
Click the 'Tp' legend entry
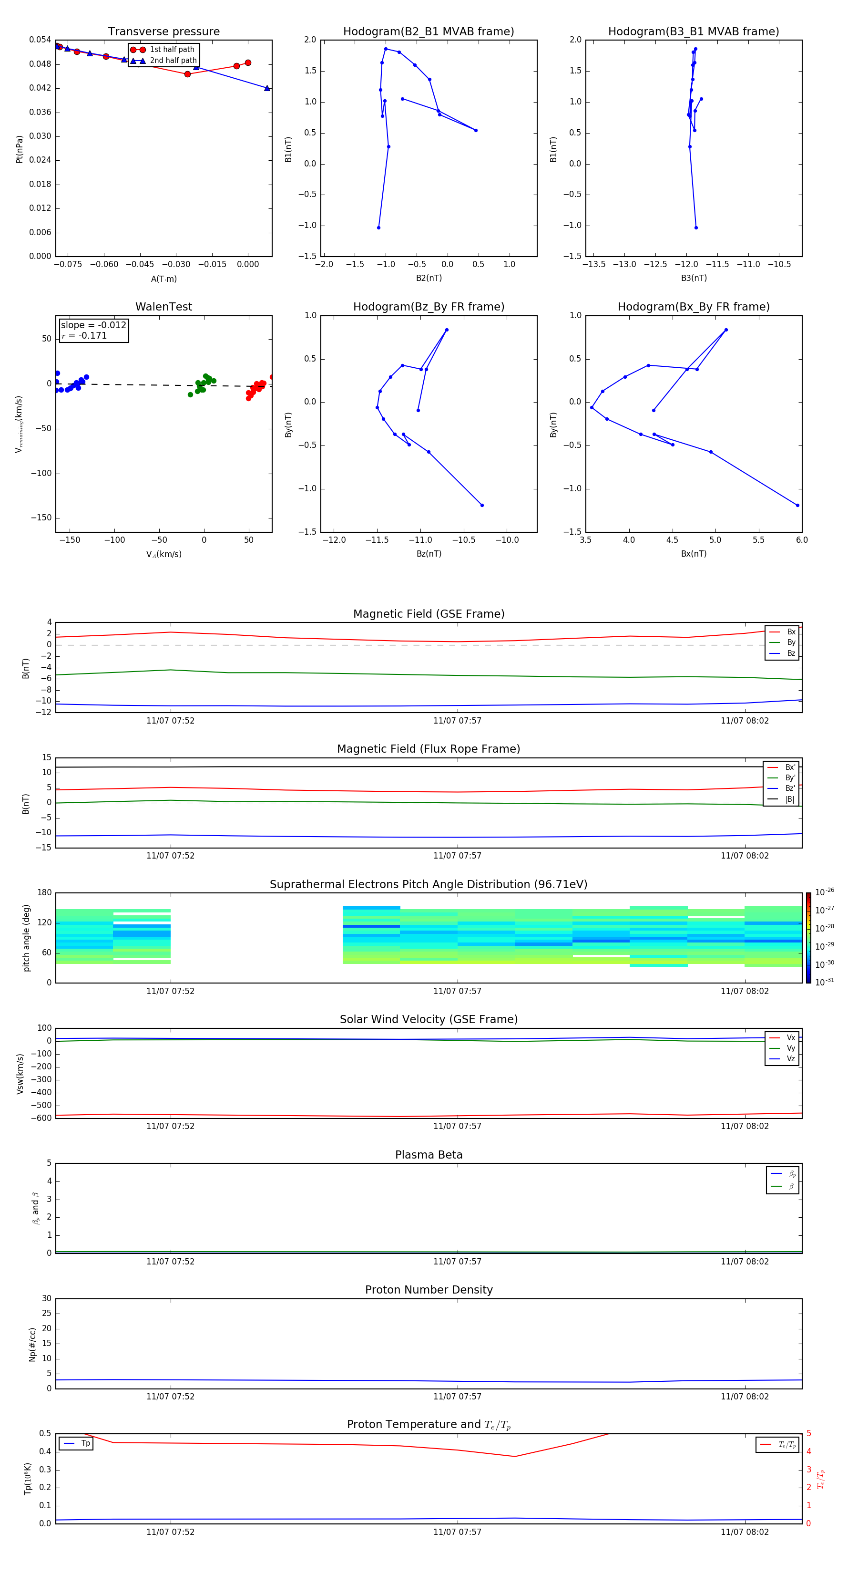click(76, 1444)
